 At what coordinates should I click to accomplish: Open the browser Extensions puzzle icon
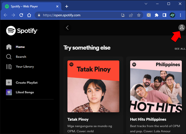click(157, 15)
